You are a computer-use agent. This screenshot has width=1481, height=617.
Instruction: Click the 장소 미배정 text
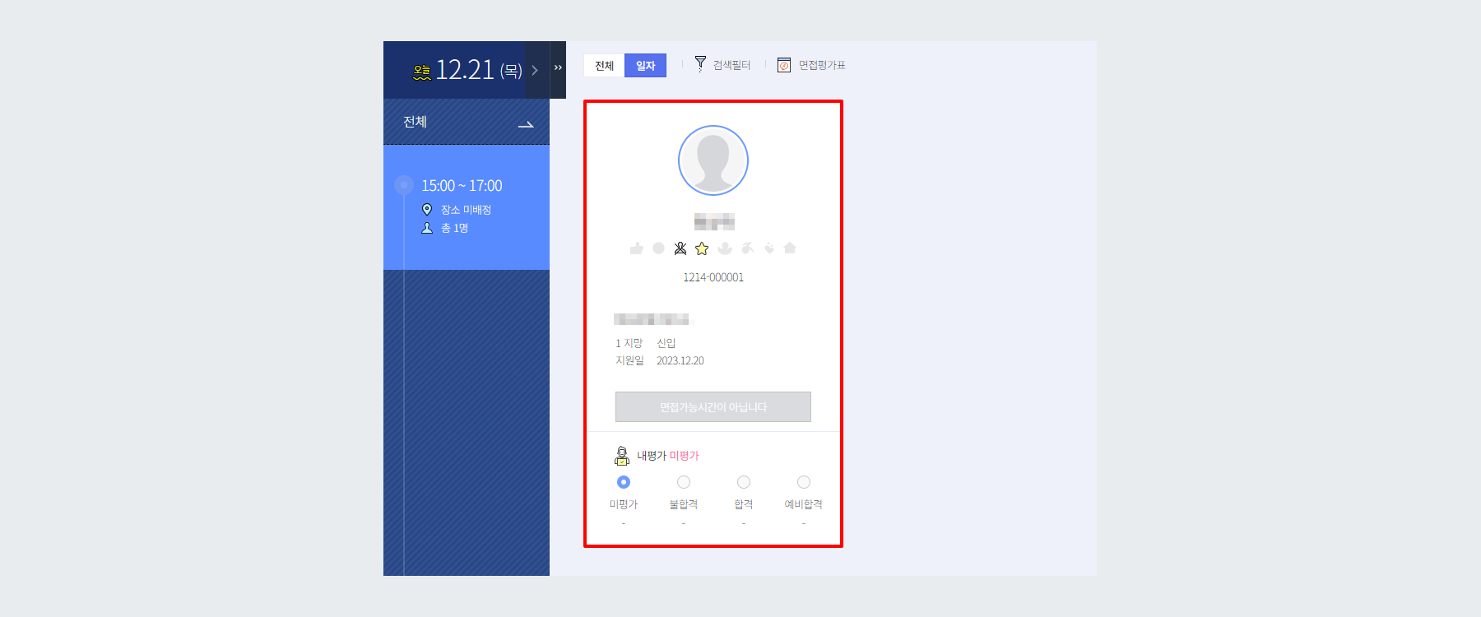pos(466,210)
